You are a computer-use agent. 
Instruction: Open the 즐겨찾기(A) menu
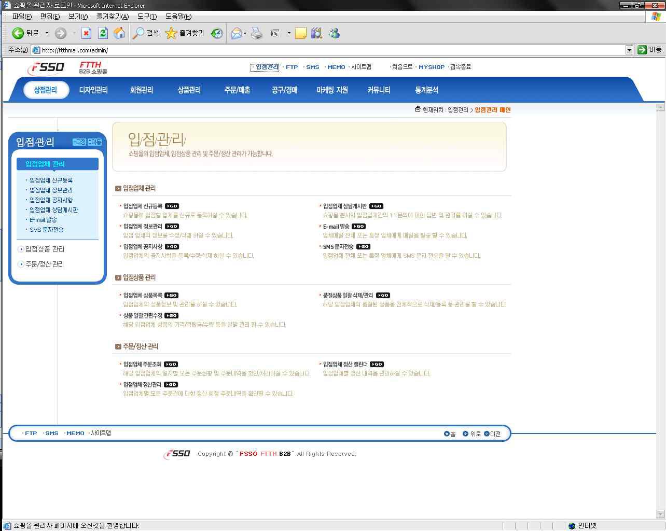click(113, 17)
